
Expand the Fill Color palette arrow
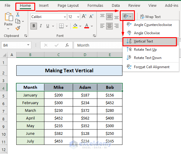point(80,26)
